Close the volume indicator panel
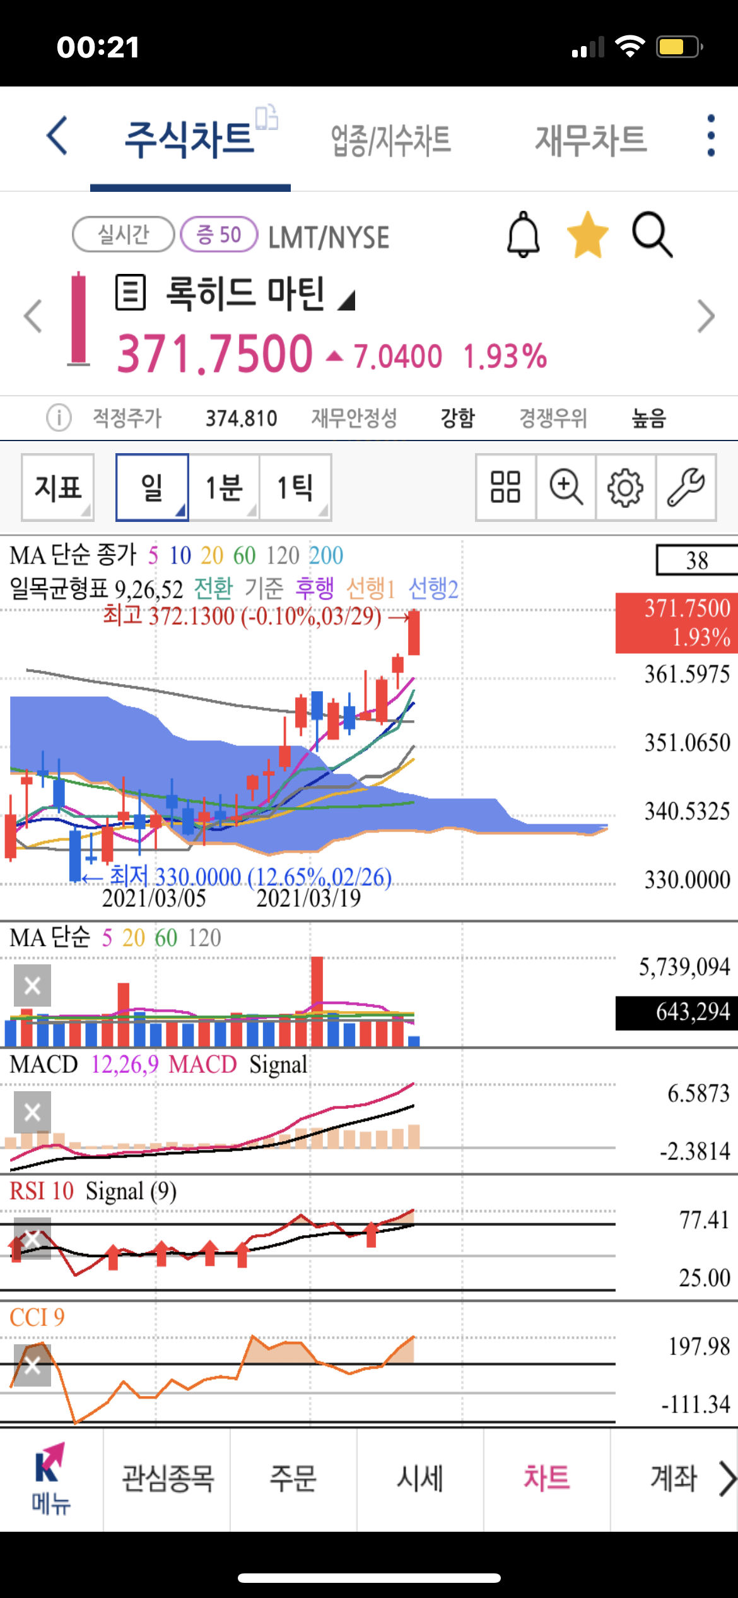Screen dimensions: 738x1598 32,985
